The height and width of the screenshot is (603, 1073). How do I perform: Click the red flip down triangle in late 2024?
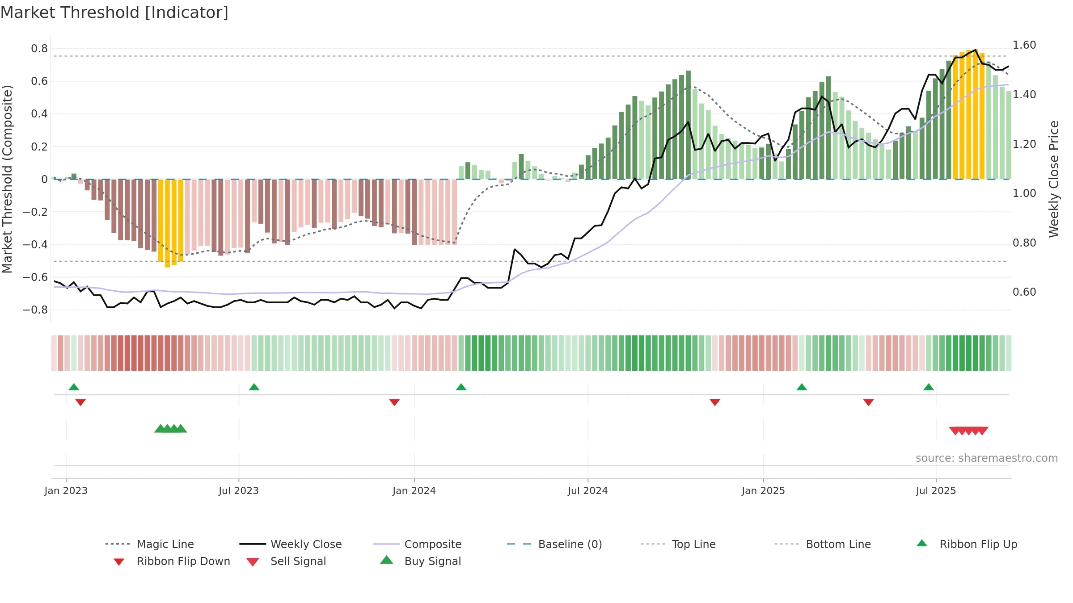715,402
